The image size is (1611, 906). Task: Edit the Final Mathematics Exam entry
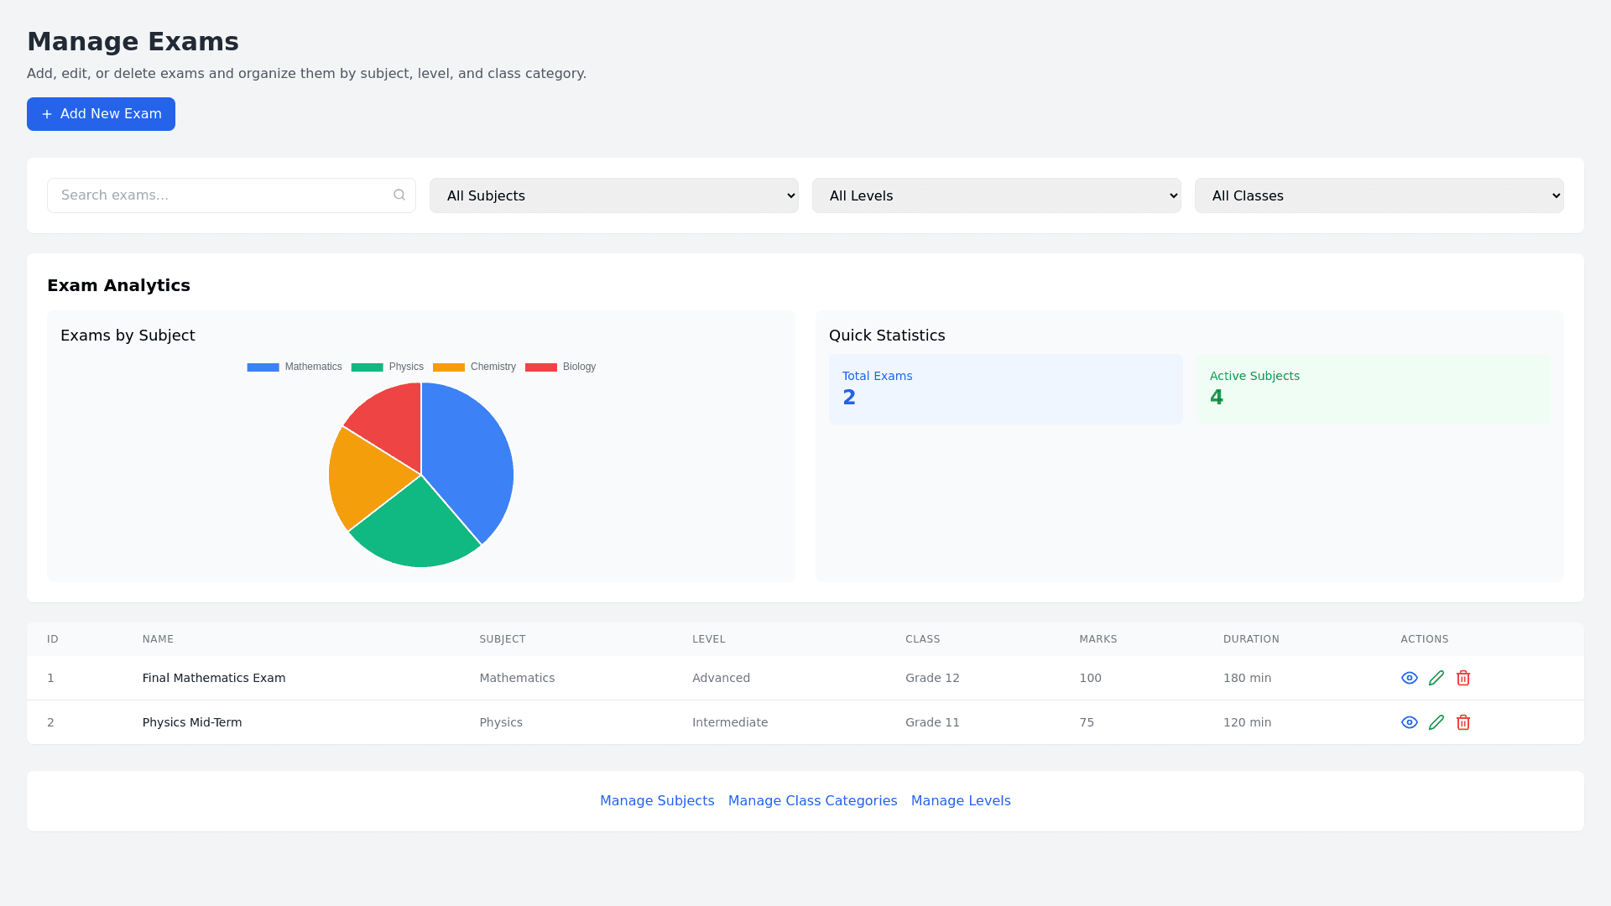point(1436,678)
